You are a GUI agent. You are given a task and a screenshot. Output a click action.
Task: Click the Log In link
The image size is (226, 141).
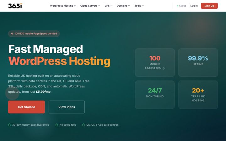click(194, 6)
